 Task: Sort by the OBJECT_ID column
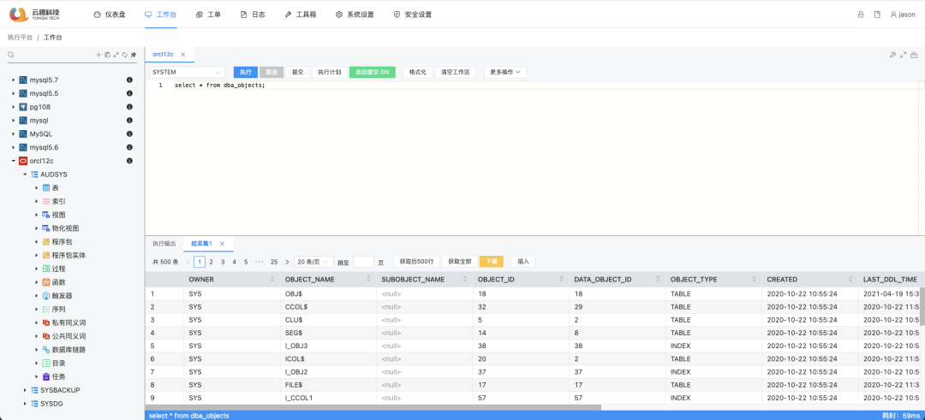(x=562, y=279)
